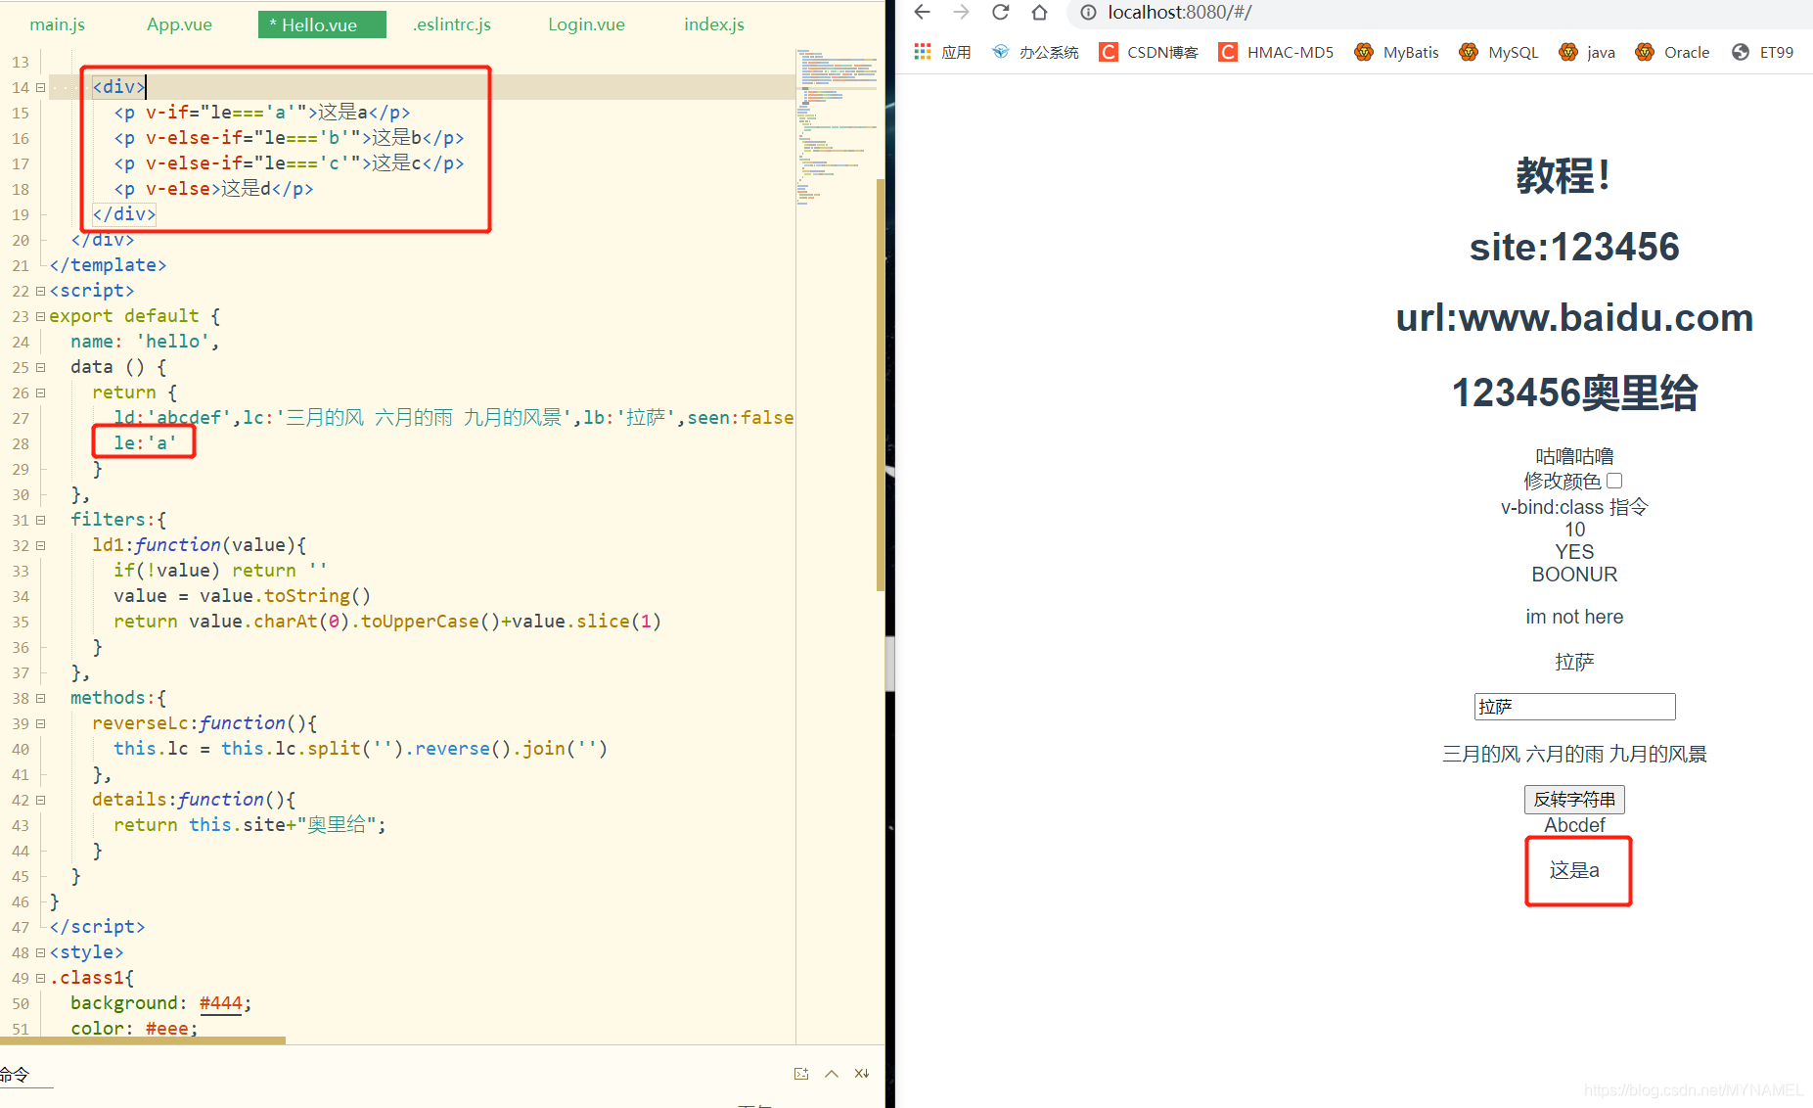Image resolution: width=1813 pixels, height=1108 pixels.
Task: Fold the data function at line 25
Action: click(x=40, y=367)
